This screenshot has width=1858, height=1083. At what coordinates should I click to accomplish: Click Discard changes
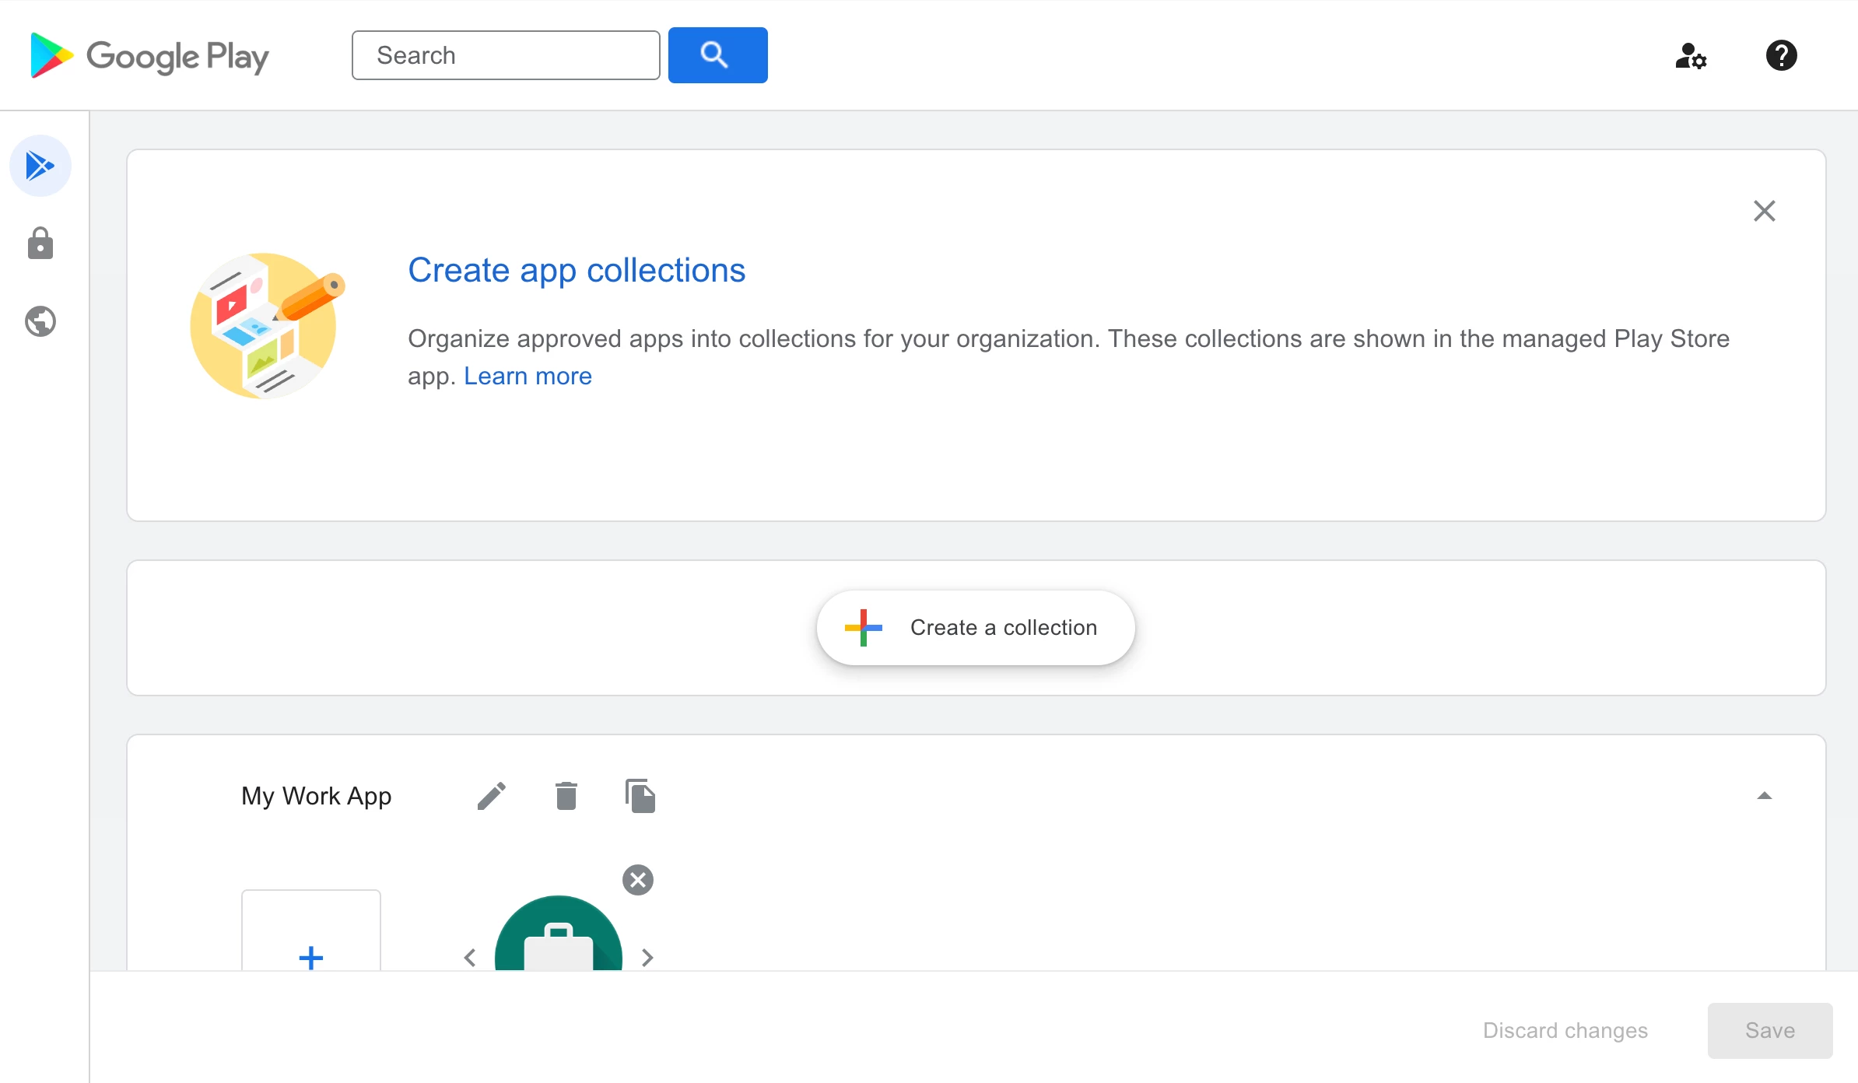pos(1565,1031)
